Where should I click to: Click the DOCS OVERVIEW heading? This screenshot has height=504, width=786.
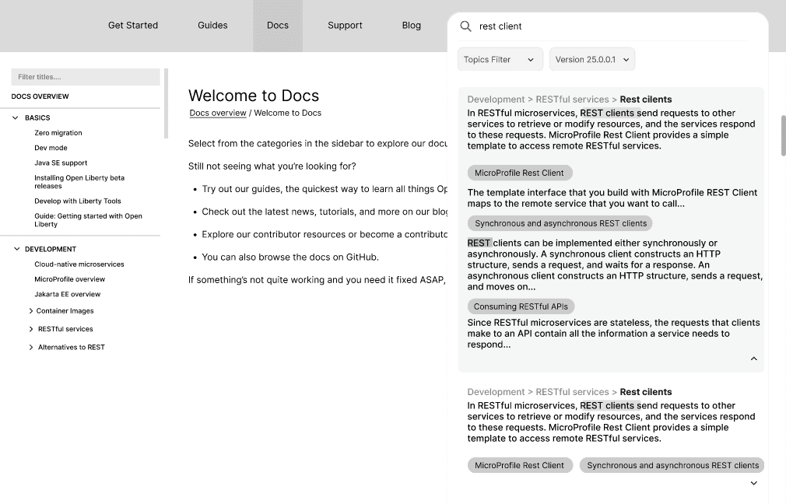(40, 96)
